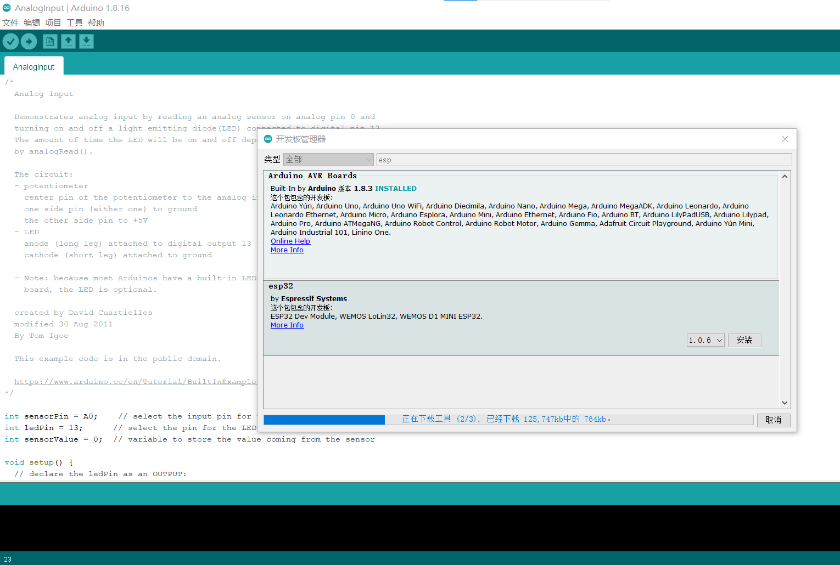Open the Online Help link for Arduino AVR Boards
840x565 pixels.
point(290,241)
